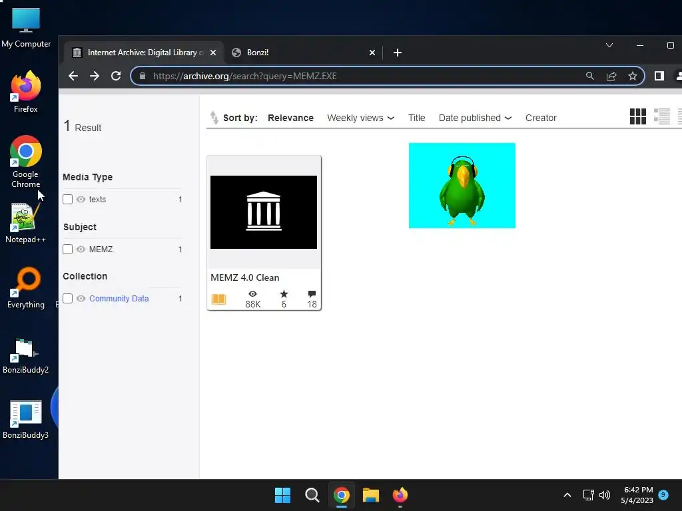Click the '1 Result' count text
The image size is (682, 511).
pyautogui.click(x=83, y=126)
